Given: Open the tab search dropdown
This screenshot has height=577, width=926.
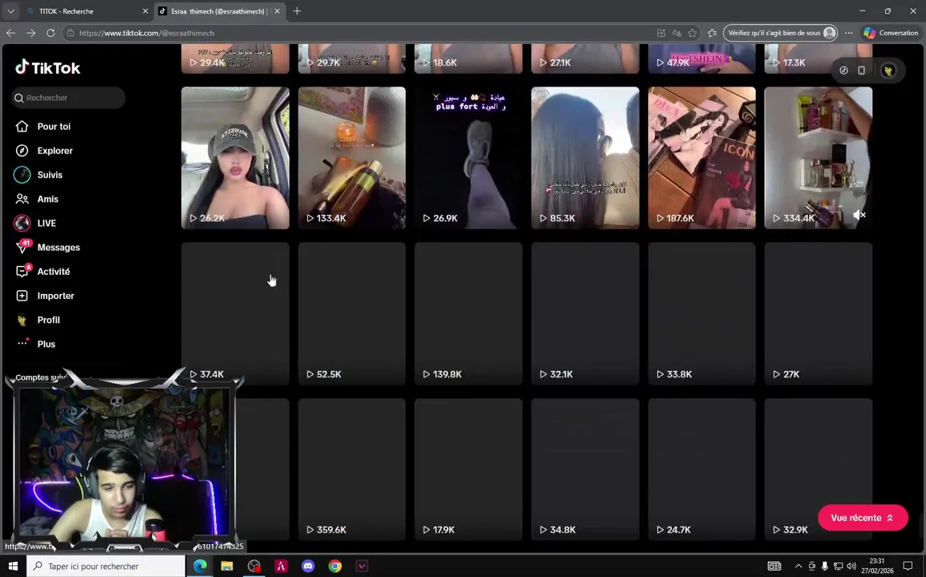Looking at the screenshot, I should [10, 11].
